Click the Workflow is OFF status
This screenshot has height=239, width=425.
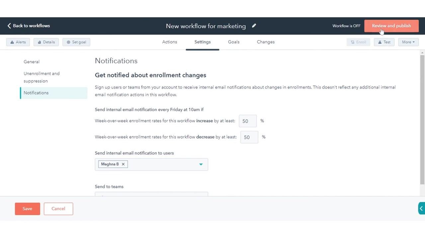pos(346,26)
